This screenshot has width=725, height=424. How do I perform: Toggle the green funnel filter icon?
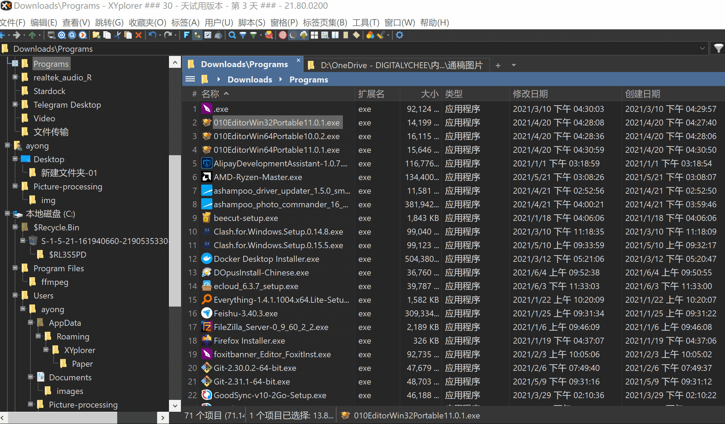point(253,35)
